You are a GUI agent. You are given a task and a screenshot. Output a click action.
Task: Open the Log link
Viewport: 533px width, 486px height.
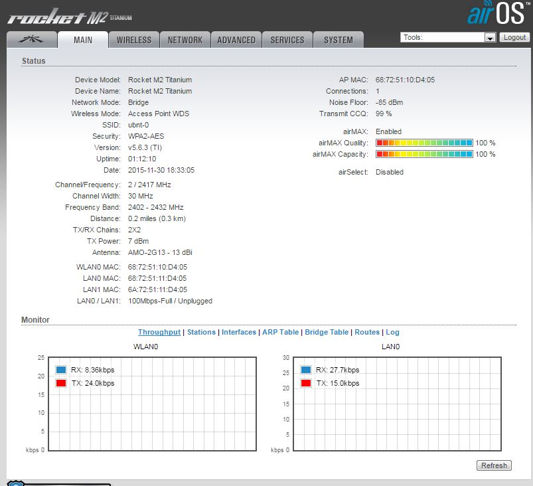coord(392,332)
